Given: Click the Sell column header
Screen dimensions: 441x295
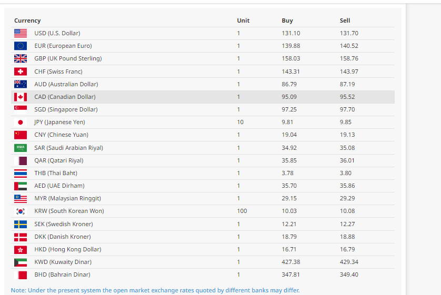Looking at the screenshot, I should [345, 21].
